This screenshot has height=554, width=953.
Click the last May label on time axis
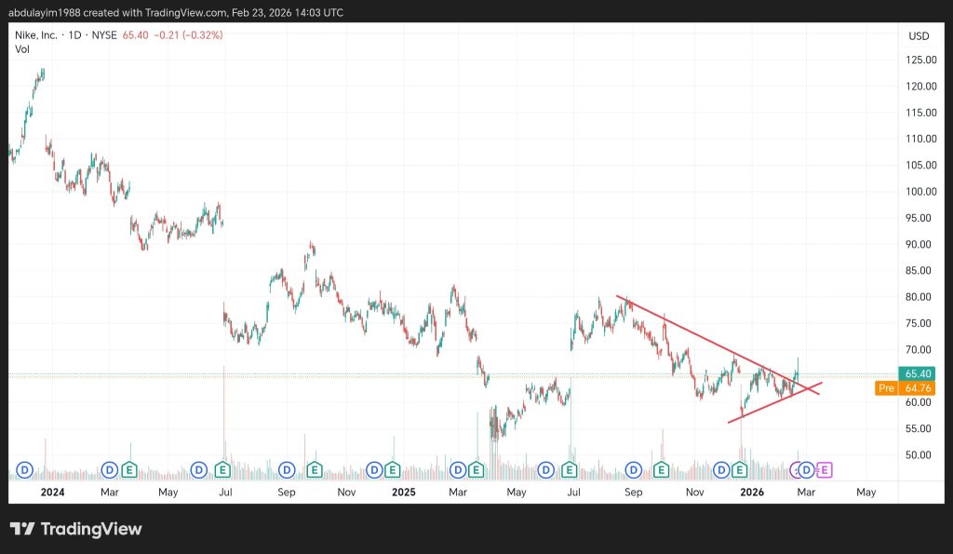(x=866, y=492)
